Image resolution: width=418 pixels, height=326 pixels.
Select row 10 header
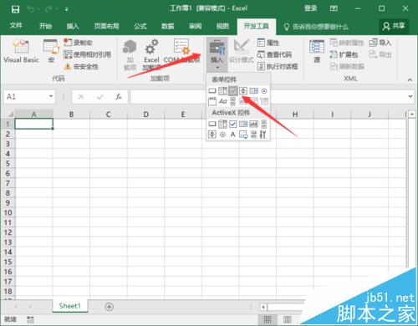point(8,212)
